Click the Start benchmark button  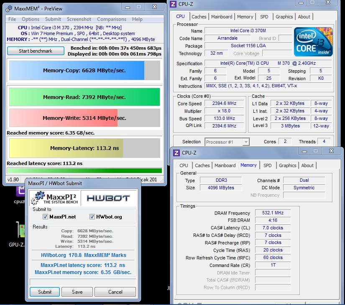[36, 51]
